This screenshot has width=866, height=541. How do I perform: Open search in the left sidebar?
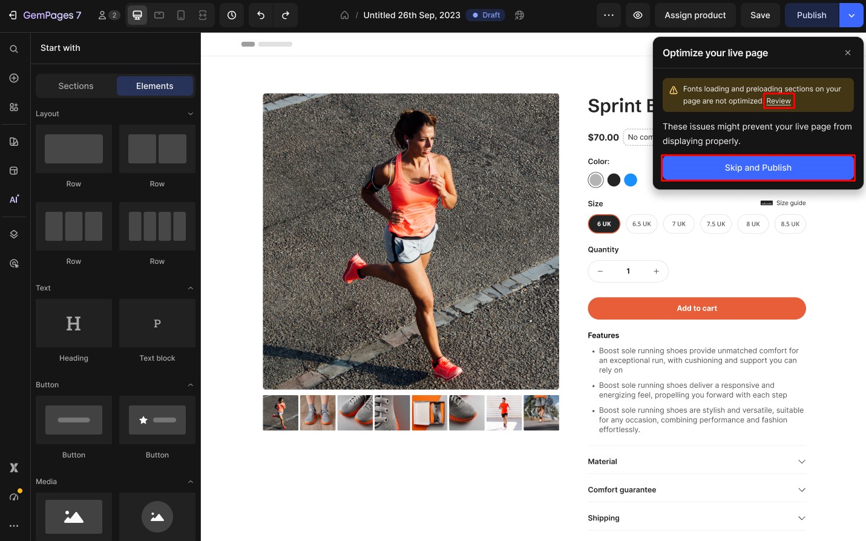(x=14, y=49)
